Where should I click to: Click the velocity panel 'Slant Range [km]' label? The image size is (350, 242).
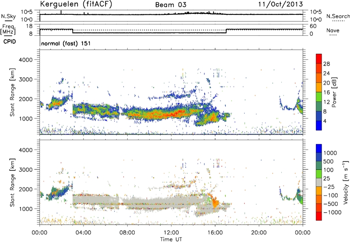click(x=12, y=182)
